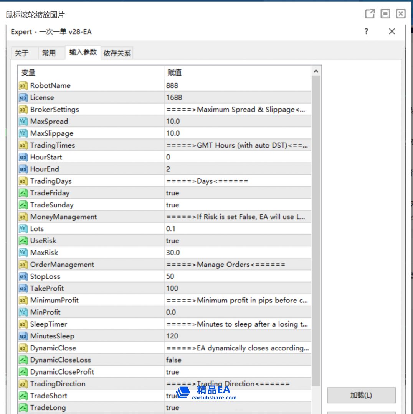Image resolution: width=413 pixels, height=414 pixels.
Task: Switch to the 常用 tab
Action: pos(49,53)
